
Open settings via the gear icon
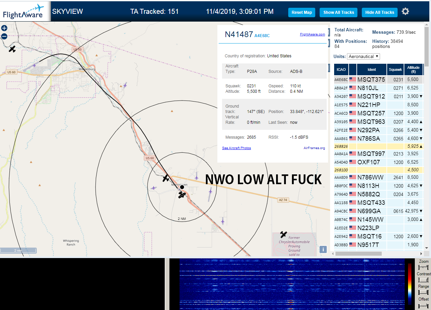(405, 11)
